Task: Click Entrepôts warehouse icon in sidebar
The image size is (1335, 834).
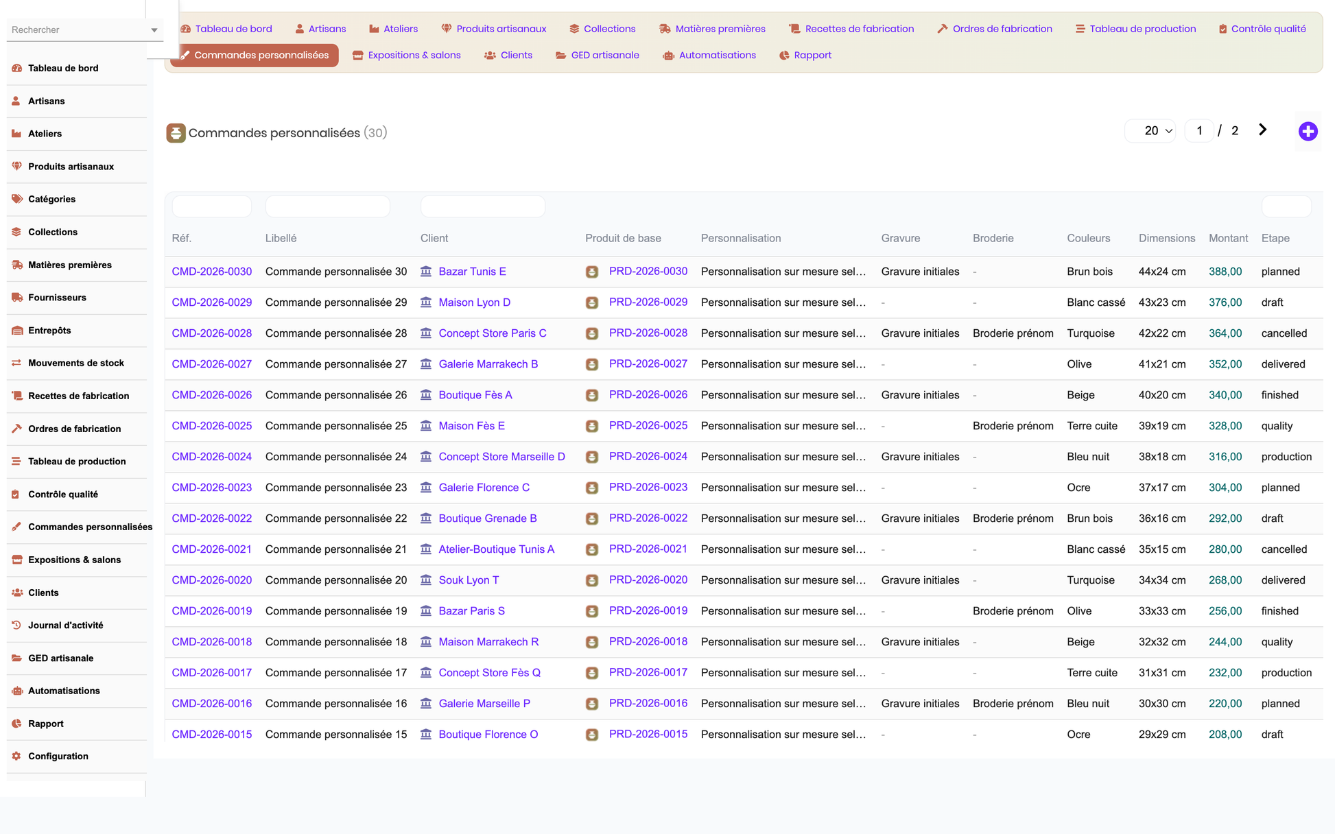Action: tap(17, 330)
